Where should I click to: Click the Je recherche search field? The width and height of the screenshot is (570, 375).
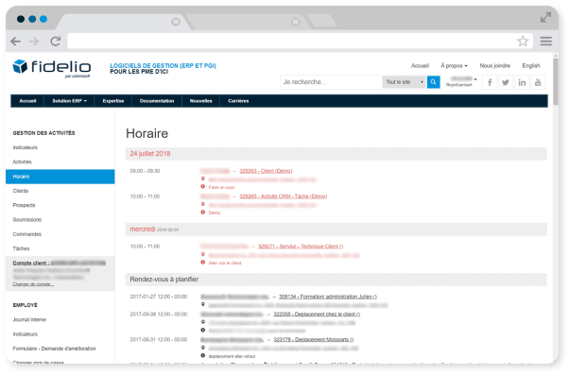click(331, 82)
